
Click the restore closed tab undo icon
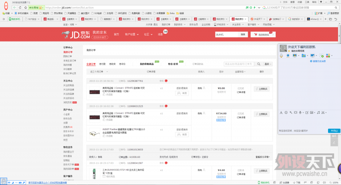point(336,19)
